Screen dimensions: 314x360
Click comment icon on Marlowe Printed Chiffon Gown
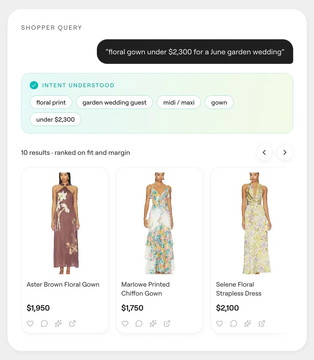click(139, 324)
